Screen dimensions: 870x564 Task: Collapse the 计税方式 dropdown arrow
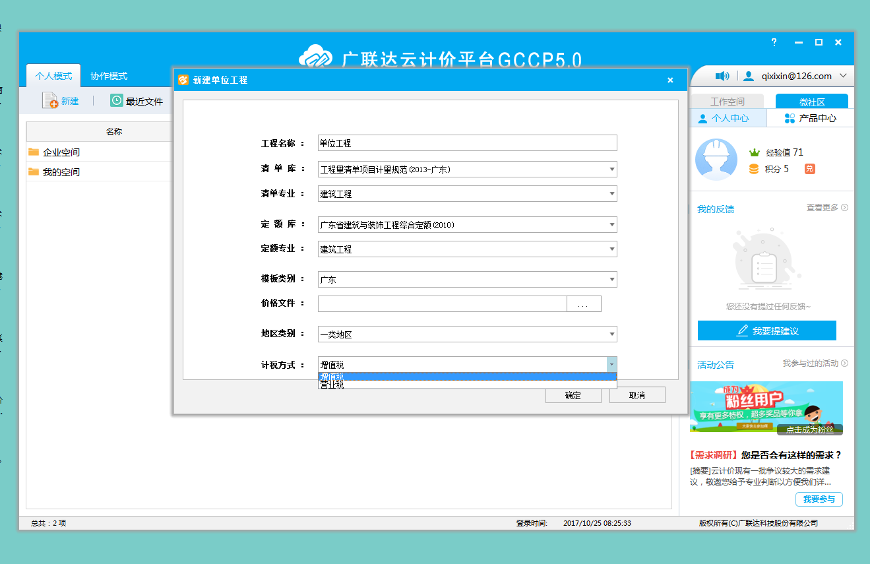(611, 364)
